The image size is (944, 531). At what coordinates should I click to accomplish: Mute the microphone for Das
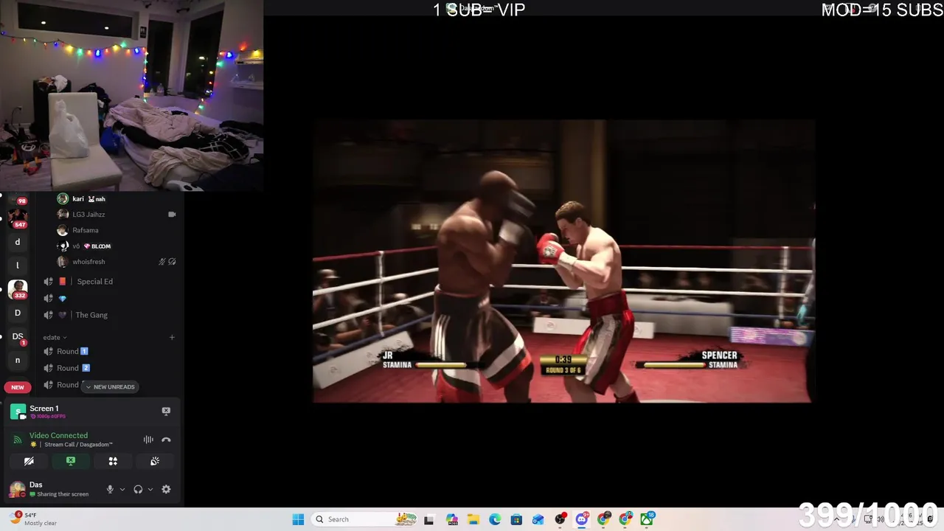pyautogui.click(x=110, y=489)
